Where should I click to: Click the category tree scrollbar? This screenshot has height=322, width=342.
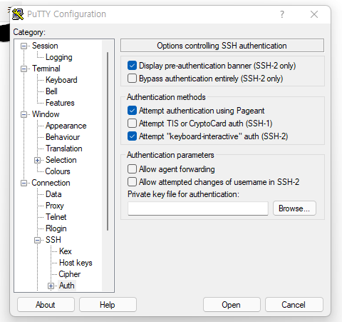click(108, 141)
